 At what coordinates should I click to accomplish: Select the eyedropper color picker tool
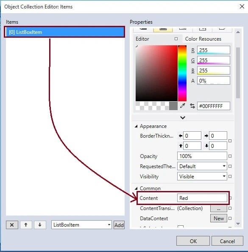click(183, 105)
